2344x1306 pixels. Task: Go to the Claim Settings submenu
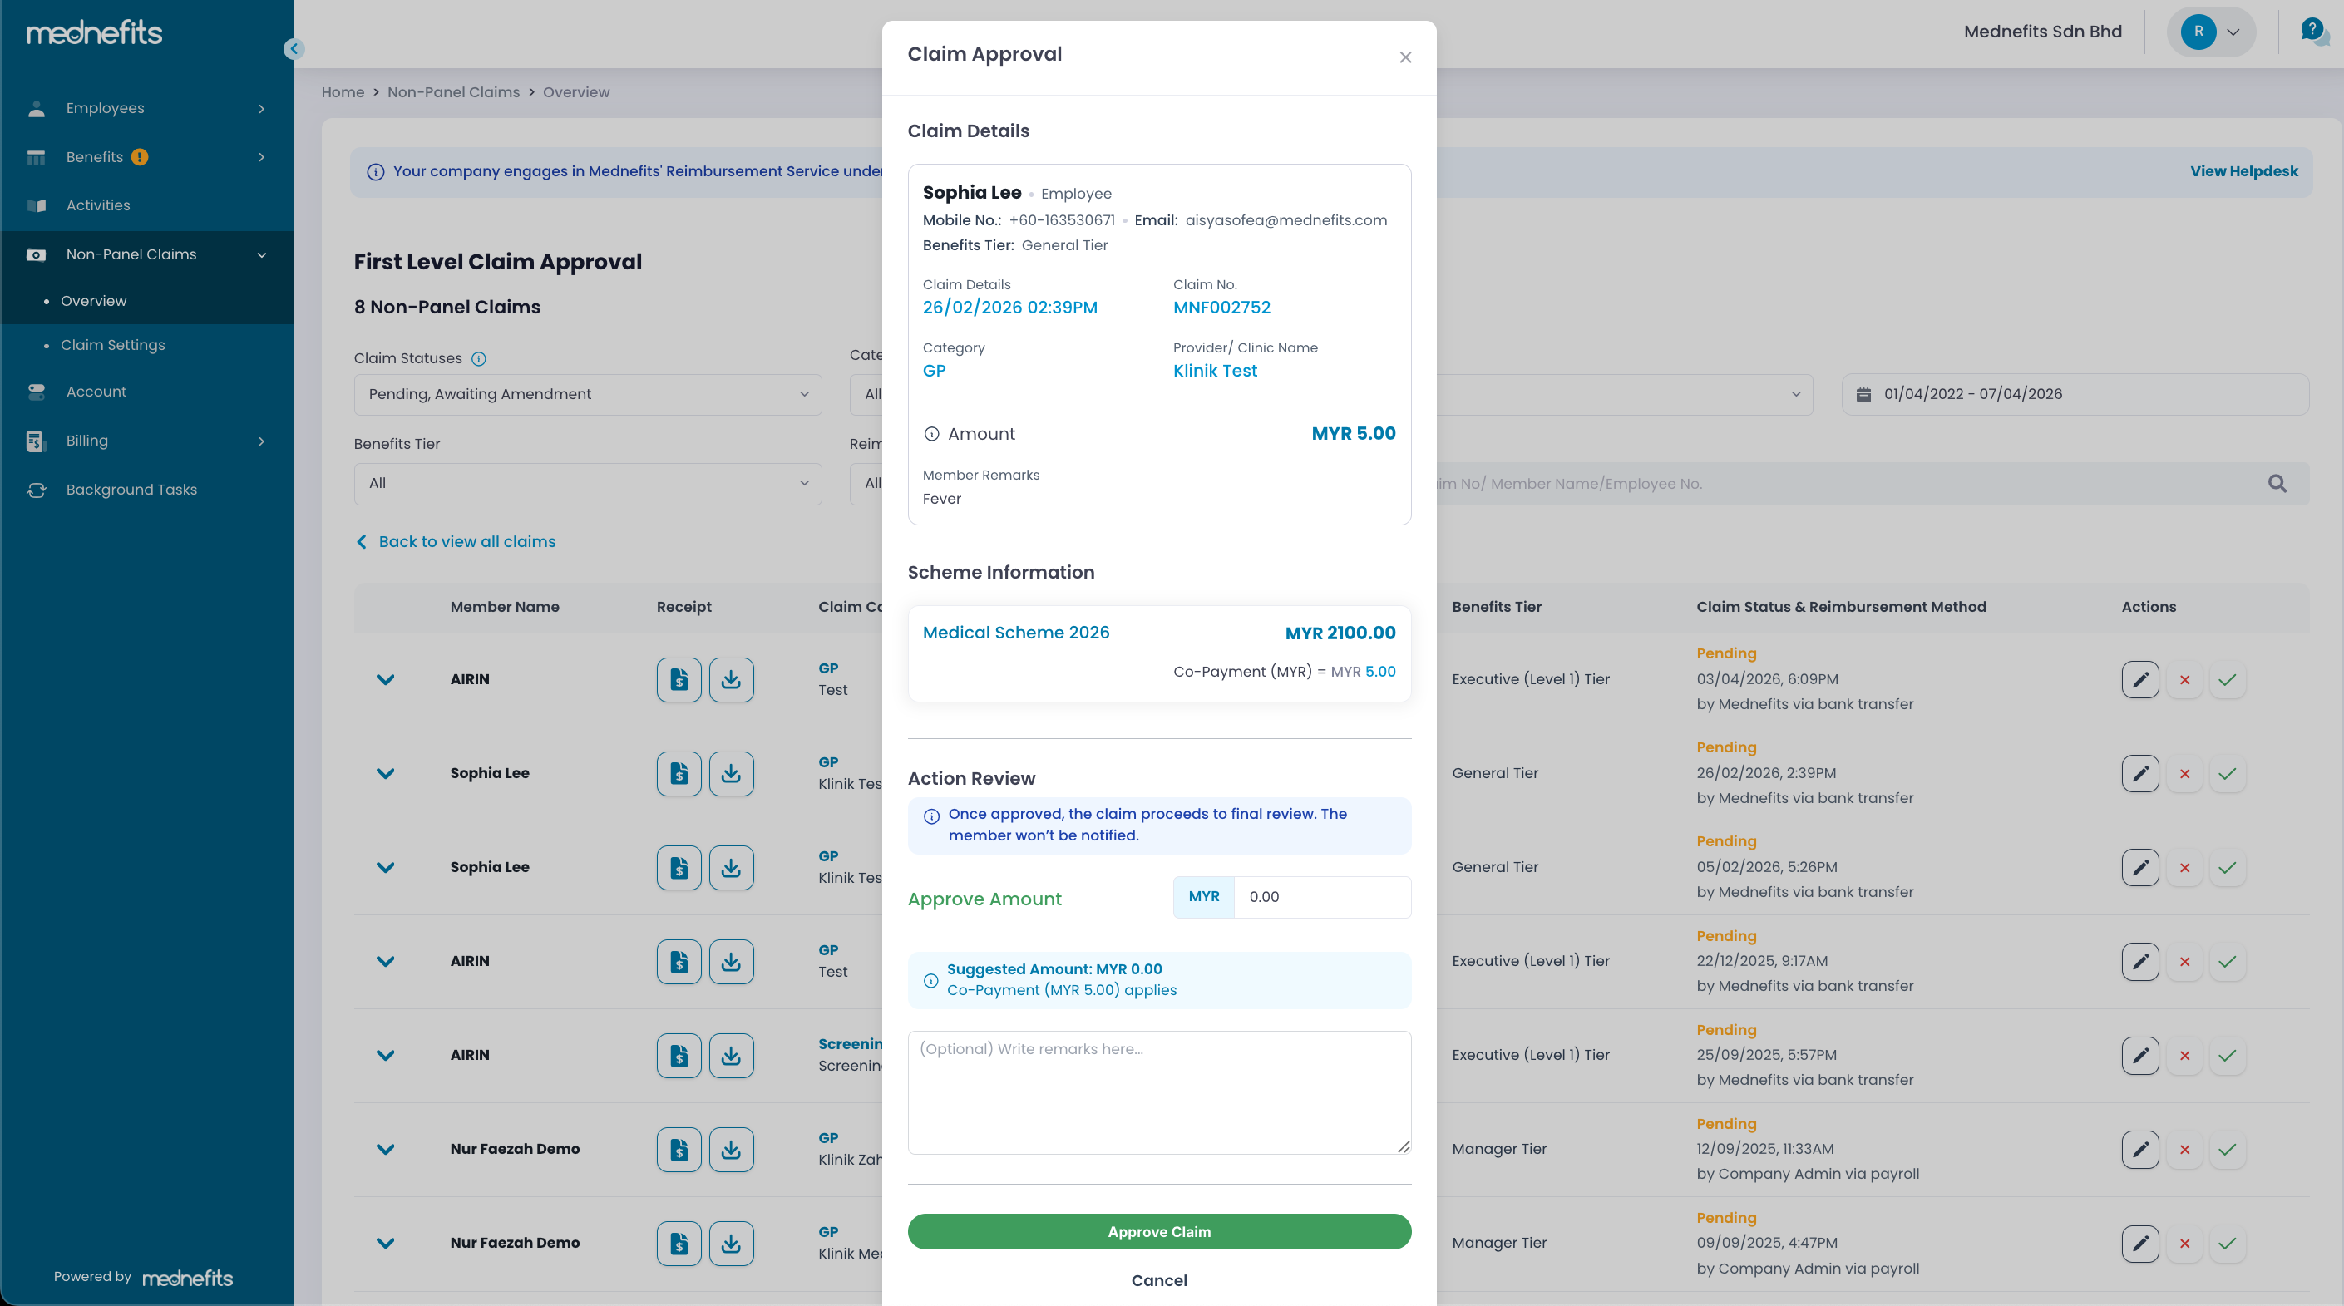point(113,345)
